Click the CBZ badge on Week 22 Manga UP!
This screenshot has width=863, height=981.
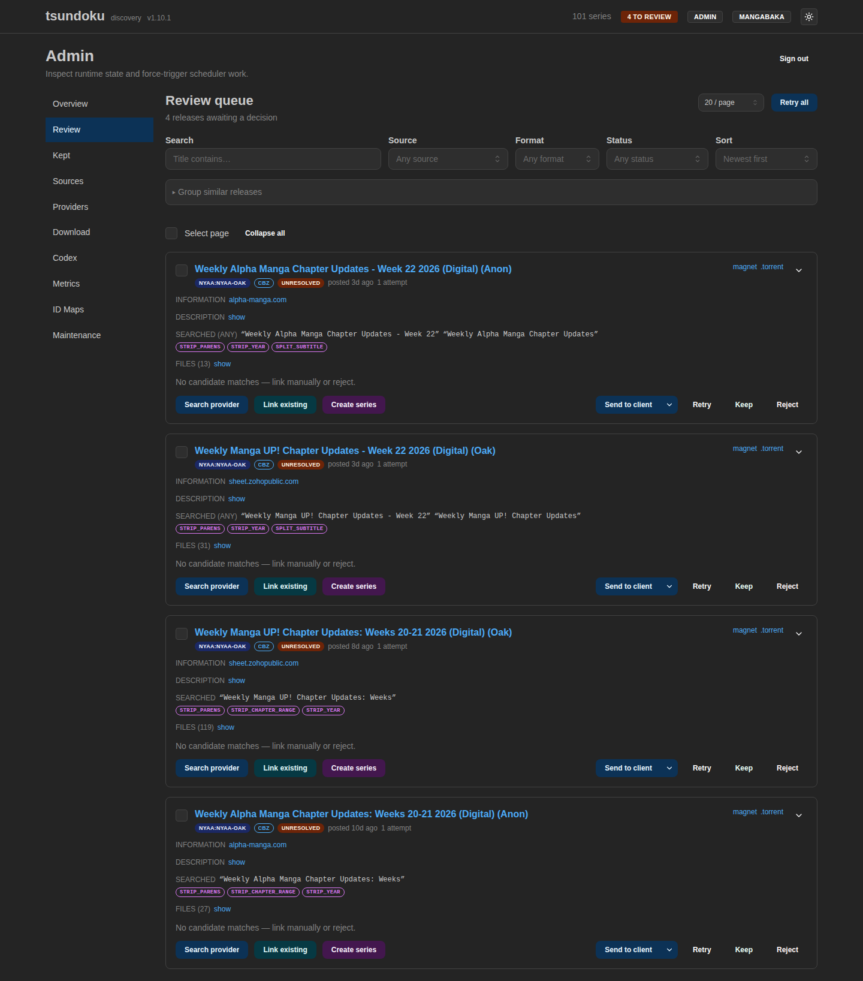click(x=264, y=465)
